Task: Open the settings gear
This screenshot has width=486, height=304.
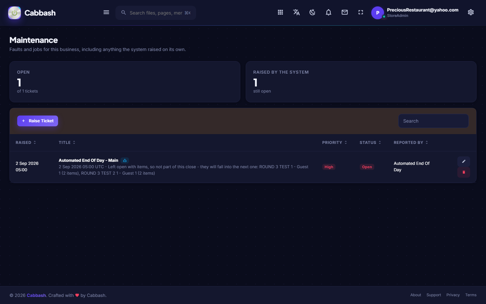Action: click(471, 12)
